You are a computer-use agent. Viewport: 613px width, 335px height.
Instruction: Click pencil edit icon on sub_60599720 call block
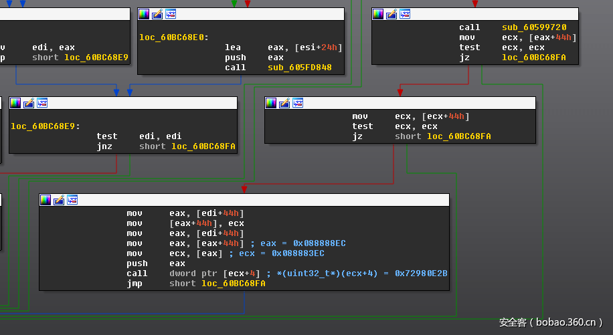[391, 13]
